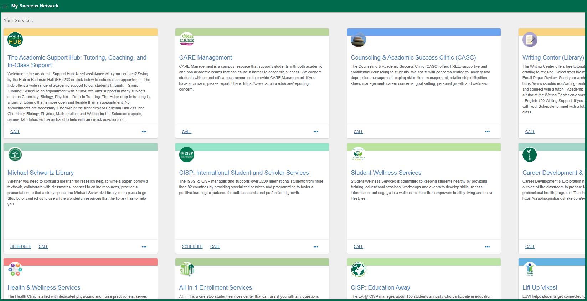This screenshot has width=587, height=301.
Task: Click CALL on Student Wellness Services card
Action: click(358, 246)
